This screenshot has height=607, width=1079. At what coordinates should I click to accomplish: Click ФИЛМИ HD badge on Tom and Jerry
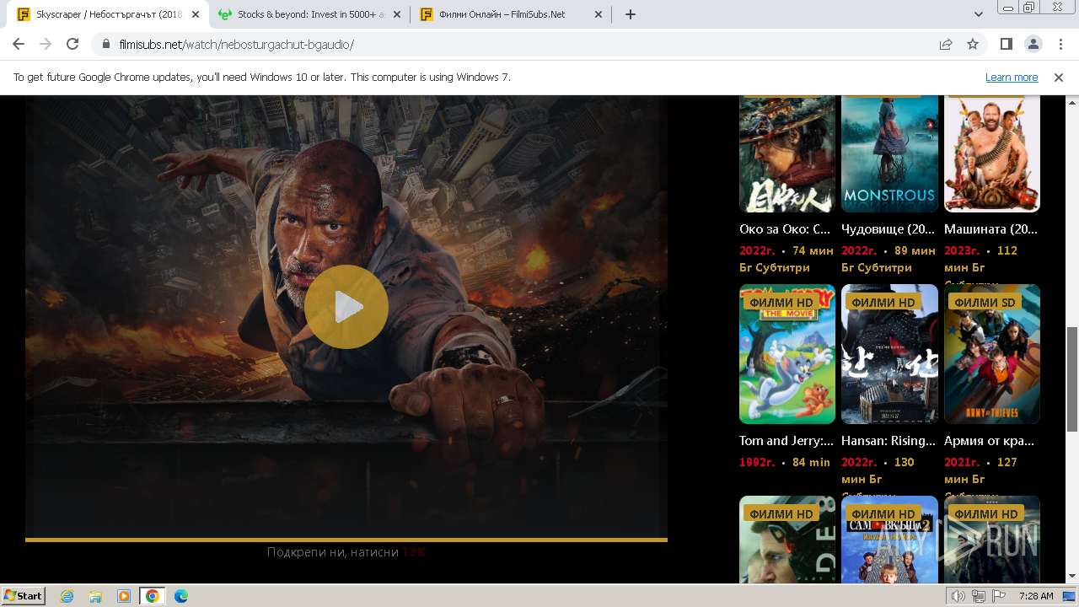[x=781, y=302]
